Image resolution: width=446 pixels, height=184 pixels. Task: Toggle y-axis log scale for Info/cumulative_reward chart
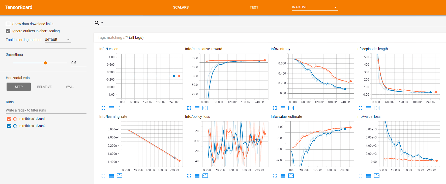(x=197, y=108)
